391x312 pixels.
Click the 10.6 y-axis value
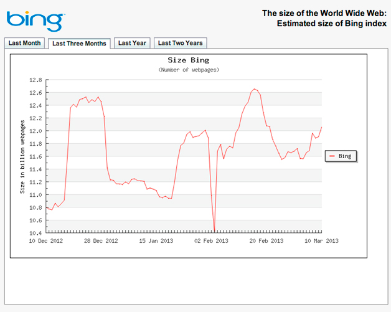35,220
